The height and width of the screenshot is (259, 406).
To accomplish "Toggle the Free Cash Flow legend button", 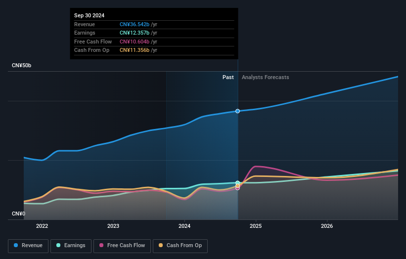I will [122, 246].
